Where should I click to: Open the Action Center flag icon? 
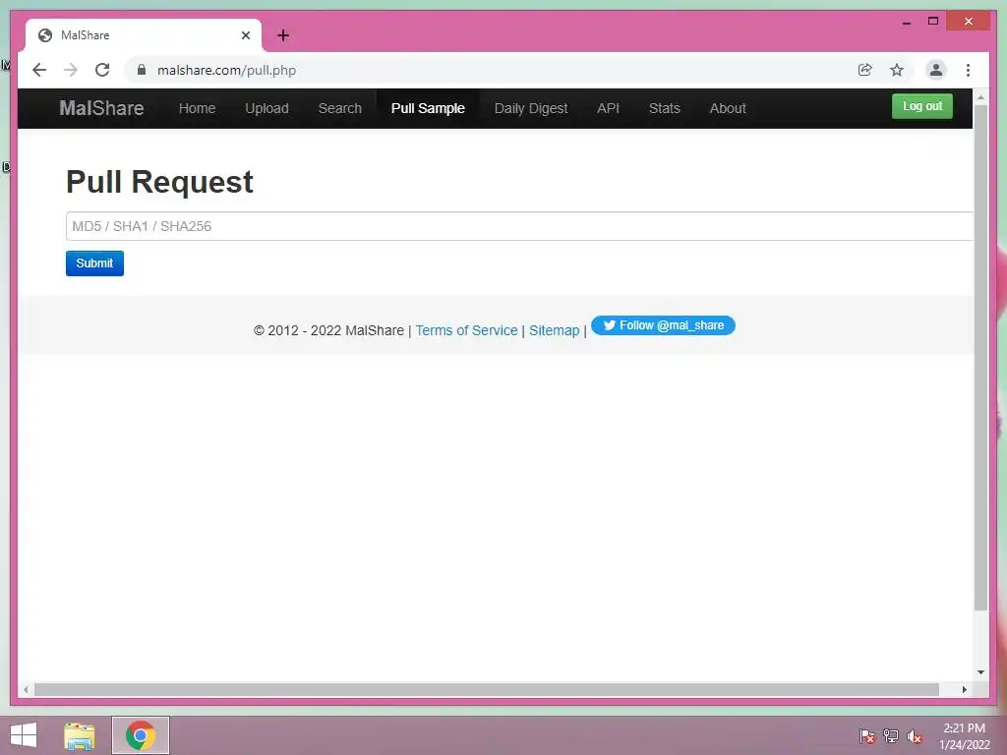[866, 736]
